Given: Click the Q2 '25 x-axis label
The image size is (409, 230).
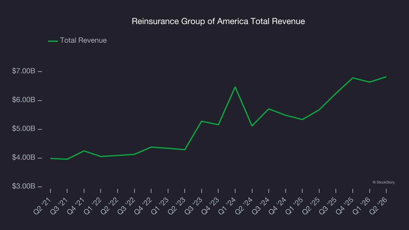Looking at the screenshot, I should point(312,205).
